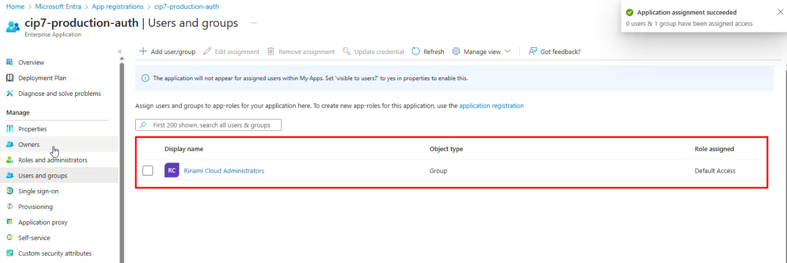Click the Application proxy icon
The image size is (787, 263).
pos(10,222)
